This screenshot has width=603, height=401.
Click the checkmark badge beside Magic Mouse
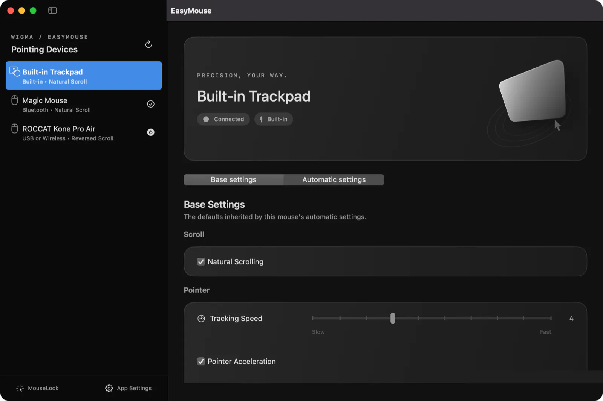coord(151,104)
